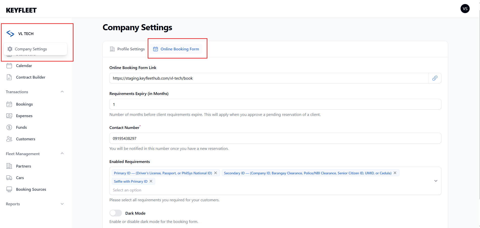Open the Funds page
This screenshot has width=480, height=228.
click(x=21, y=127)
